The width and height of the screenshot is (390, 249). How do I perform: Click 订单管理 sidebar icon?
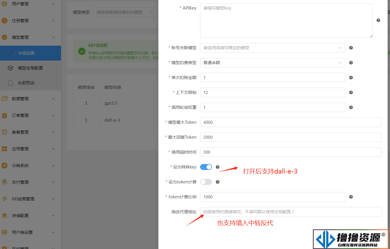[4, 115]
